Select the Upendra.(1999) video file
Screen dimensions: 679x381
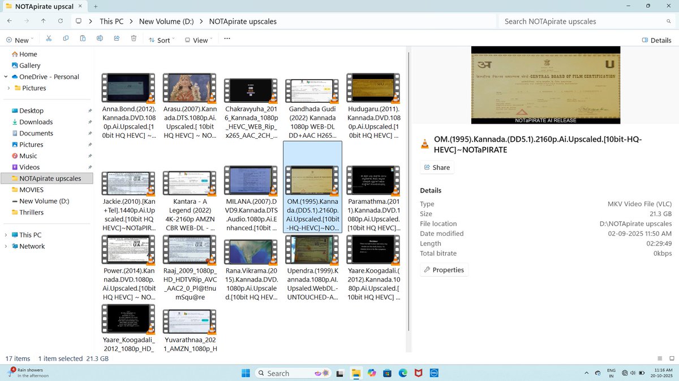tap(312, 268)
